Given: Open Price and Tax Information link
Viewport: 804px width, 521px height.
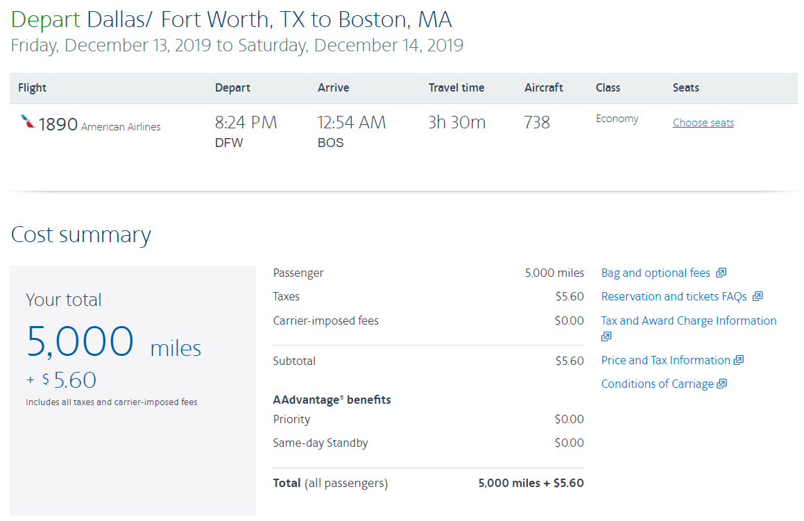Looking at the screenshot, I should 665,360.
